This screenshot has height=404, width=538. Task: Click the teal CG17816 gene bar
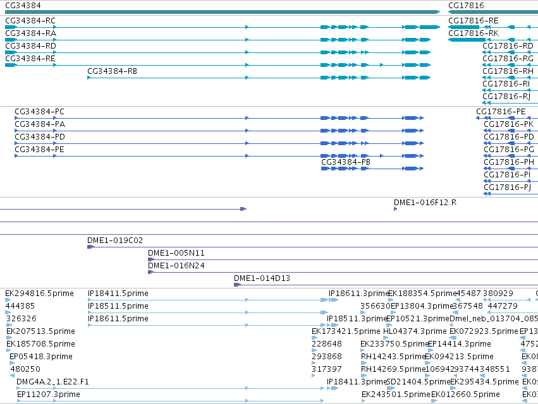(x=493, y=12)
